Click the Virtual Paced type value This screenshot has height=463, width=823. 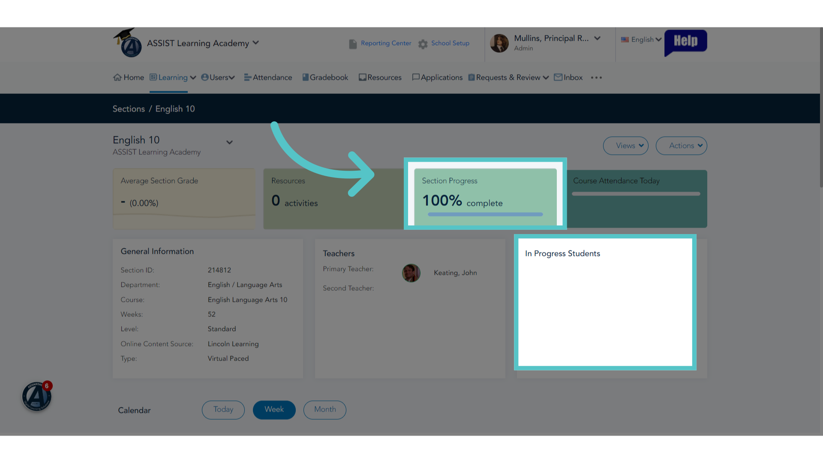[228, 358]
